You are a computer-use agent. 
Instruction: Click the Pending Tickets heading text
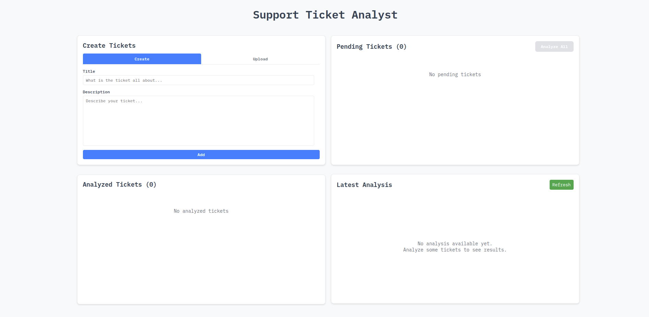[x=364, y=47]
